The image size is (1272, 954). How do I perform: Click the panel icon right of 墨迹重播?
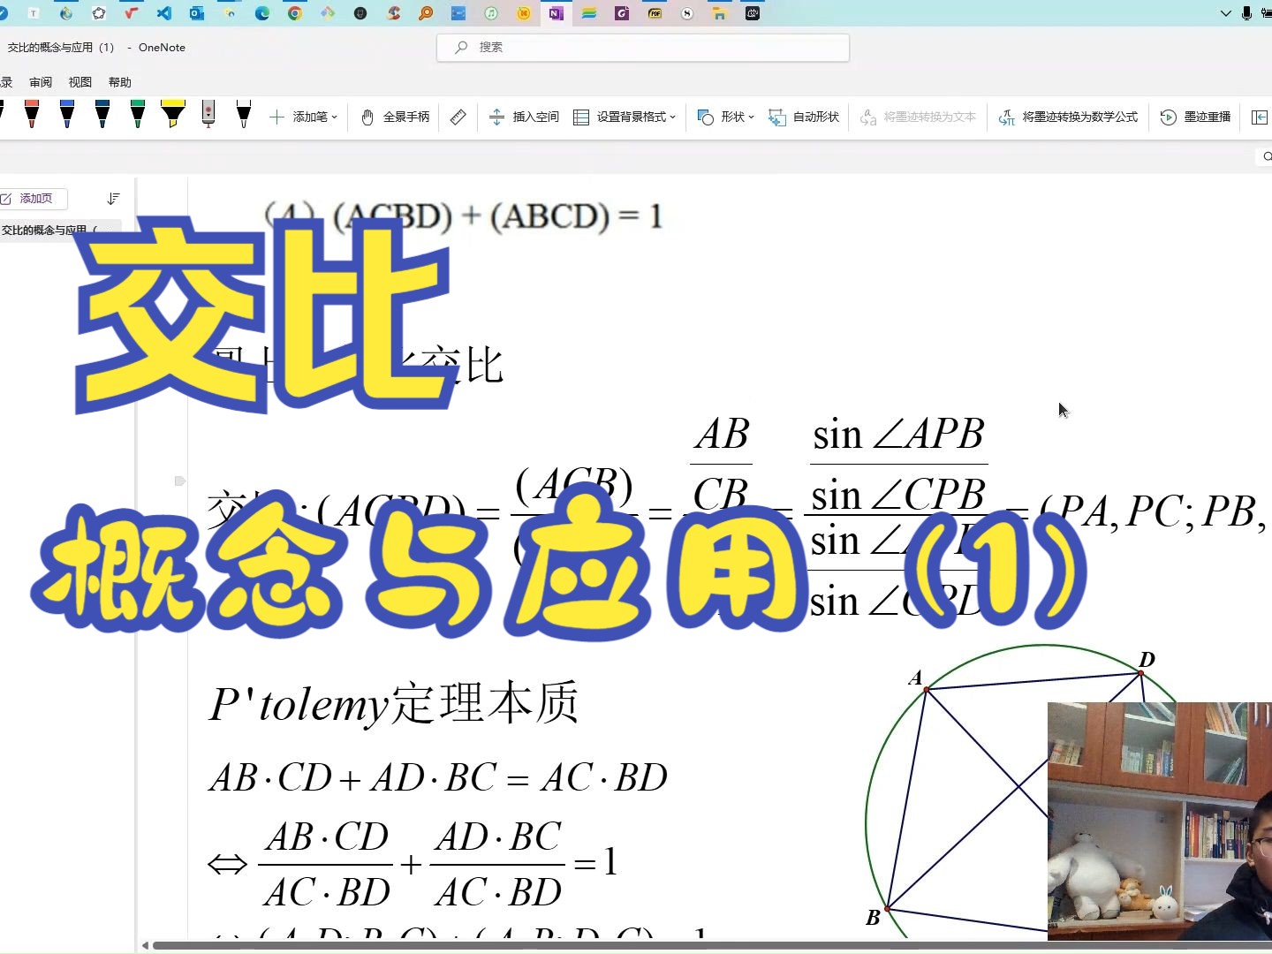click(x=1261, y=117)
